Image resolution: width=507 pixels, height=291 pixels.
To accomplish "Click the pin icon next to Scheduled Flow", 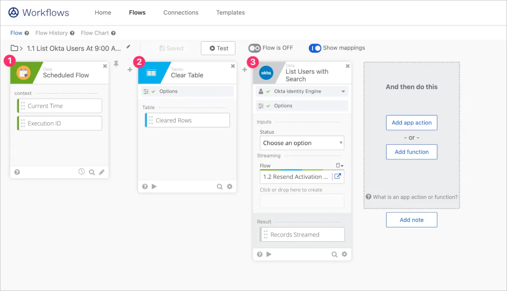I will point(116,64).
